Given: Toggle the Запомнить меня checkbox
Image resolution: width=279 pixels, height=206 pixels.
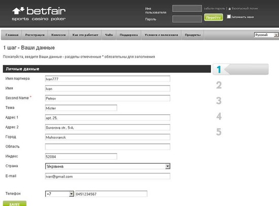Looking at the screenshot, I should coord(229,17).
